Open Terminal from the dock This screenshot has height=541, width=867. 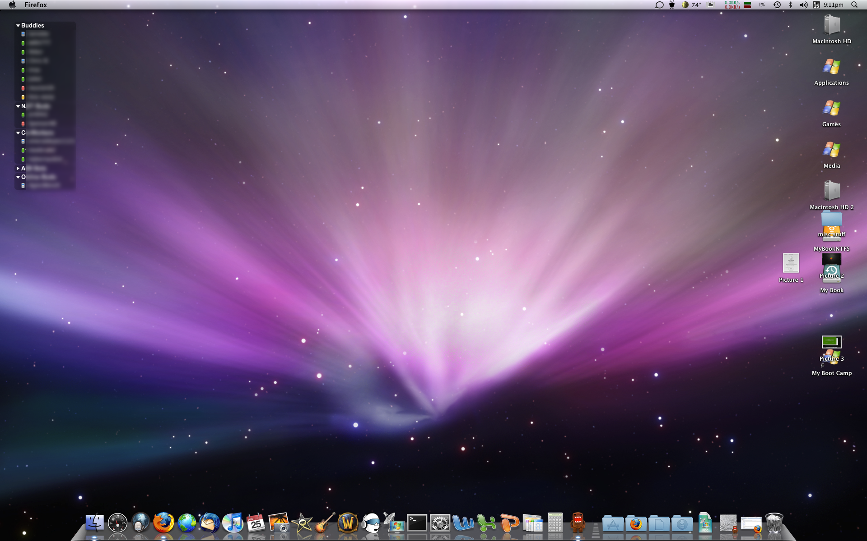(416, 523)
